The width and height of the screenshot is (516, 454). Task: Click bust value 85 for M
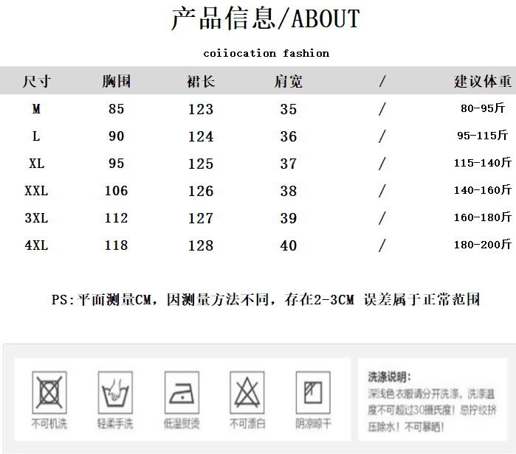pos(117,109)
